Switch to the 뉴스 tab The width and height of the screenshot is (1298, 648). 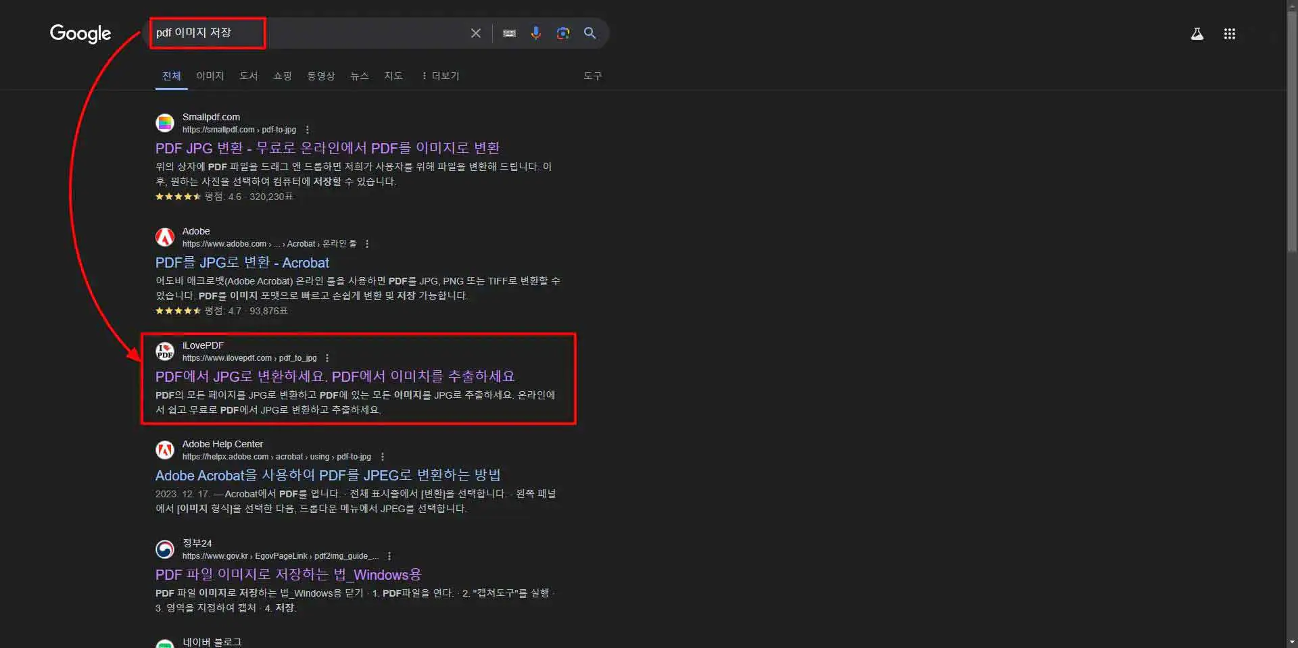(360, 76)
